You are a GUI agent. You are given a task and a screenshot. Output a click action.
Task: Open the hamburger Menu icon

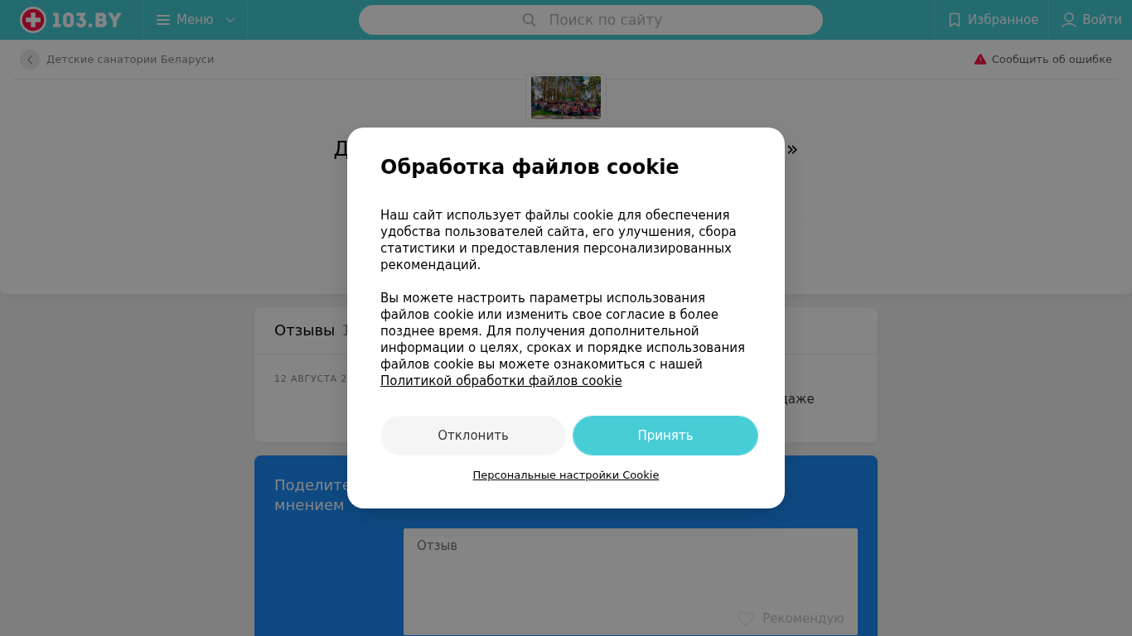(x=163, y=20)
